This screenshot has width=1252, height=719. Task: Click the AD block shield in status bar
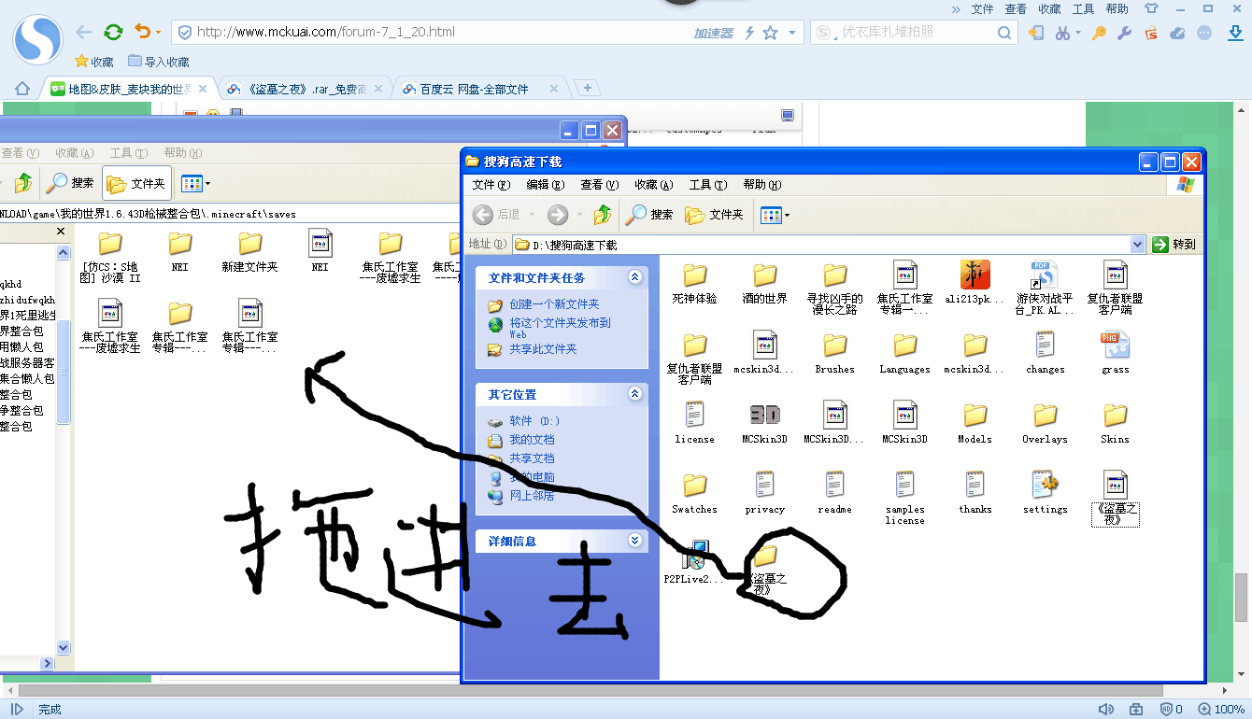[1168, 710]
